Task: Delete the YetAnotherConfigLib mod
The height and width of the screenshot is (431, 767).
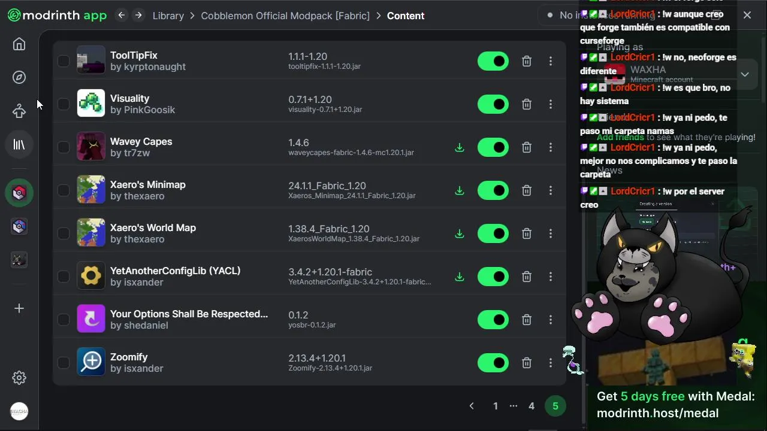Action: click(x=527, y=277)
